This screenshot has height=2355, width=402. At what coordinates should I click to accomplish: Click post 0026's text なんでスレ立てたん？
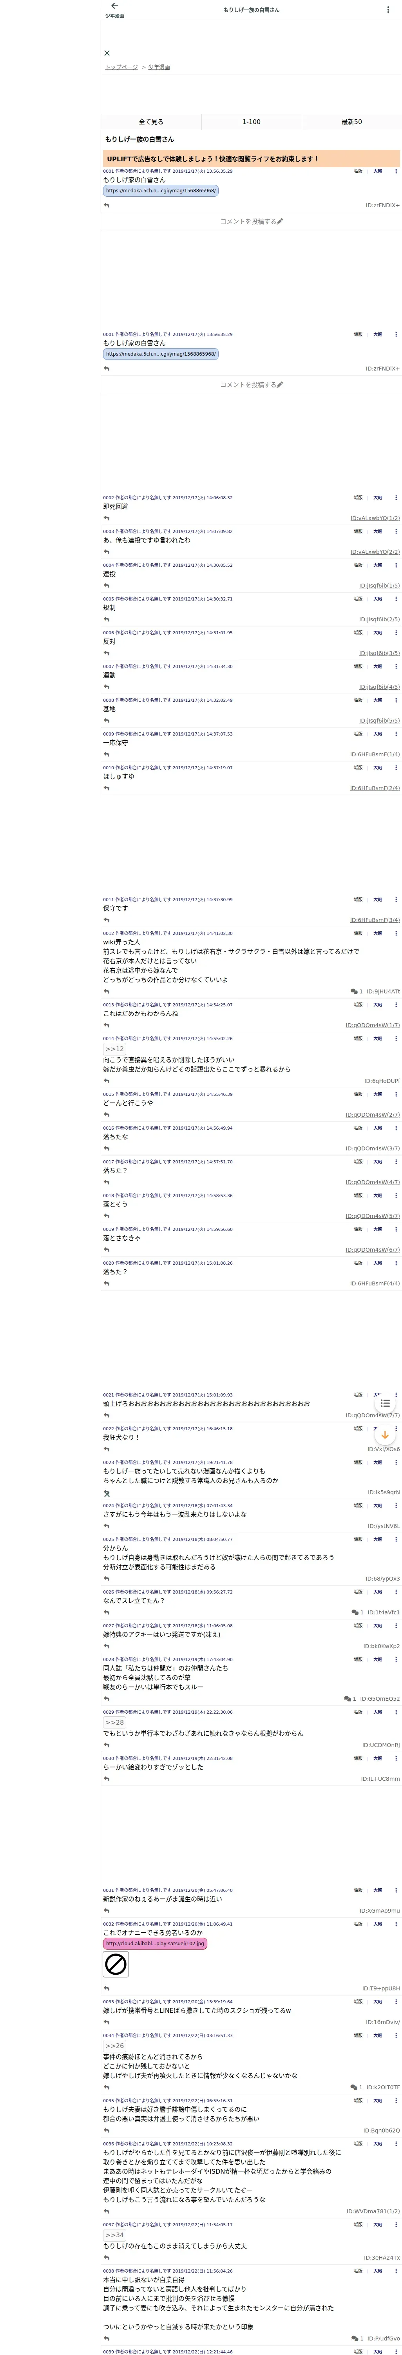click(x=134, y=1601)
